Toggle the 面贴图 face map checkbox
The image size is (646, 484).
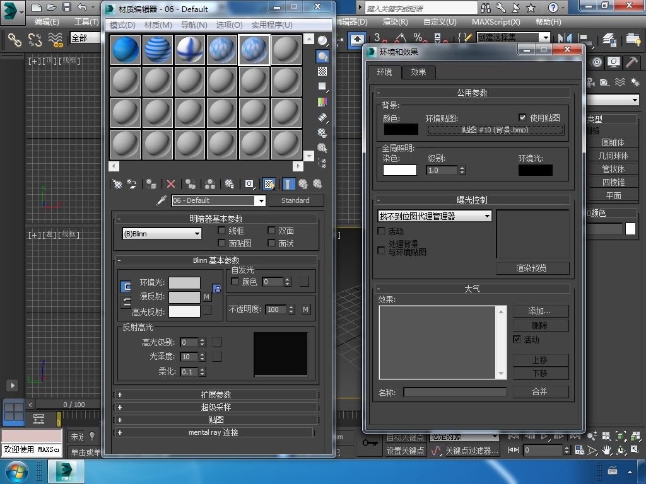[221, 243]
